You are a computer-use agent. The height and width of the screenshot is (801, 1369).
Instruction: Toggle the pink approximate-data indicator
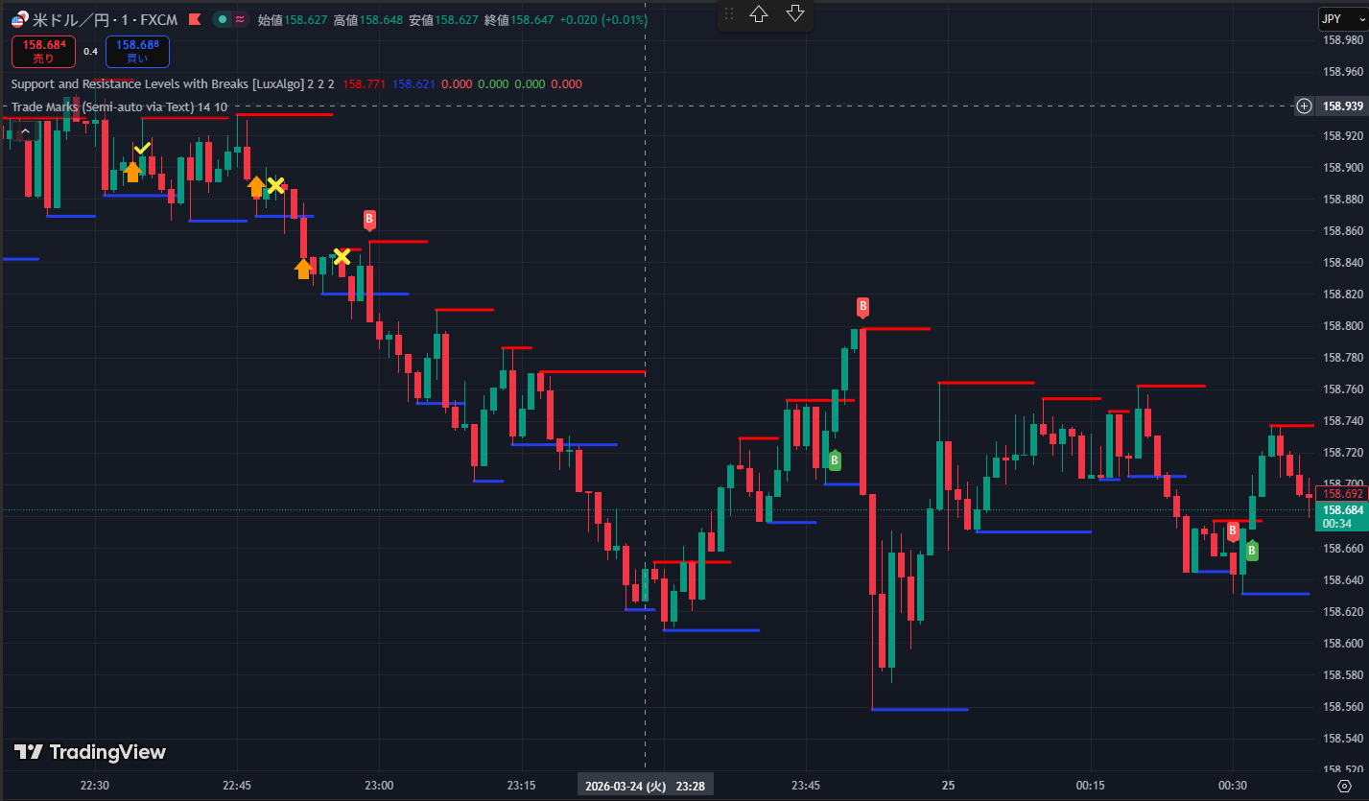coord(239,19)
